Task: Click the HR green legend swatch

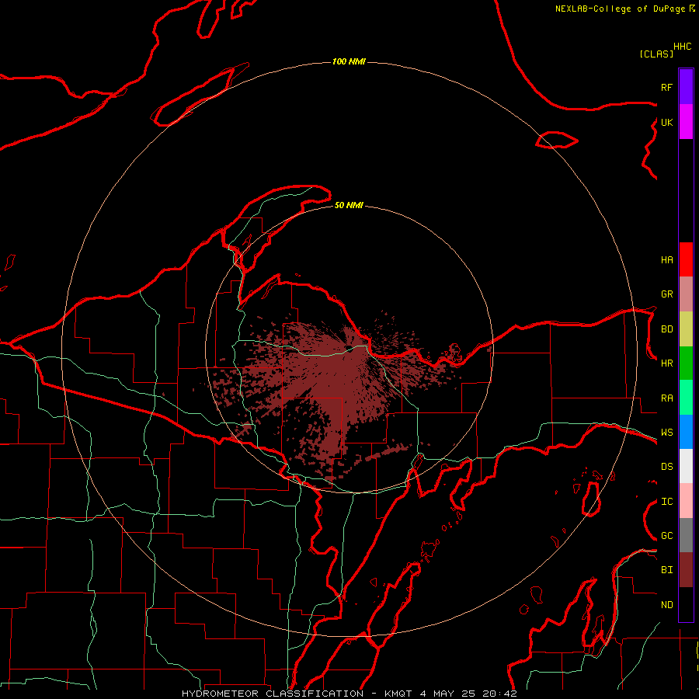Action: coord(686,363)
